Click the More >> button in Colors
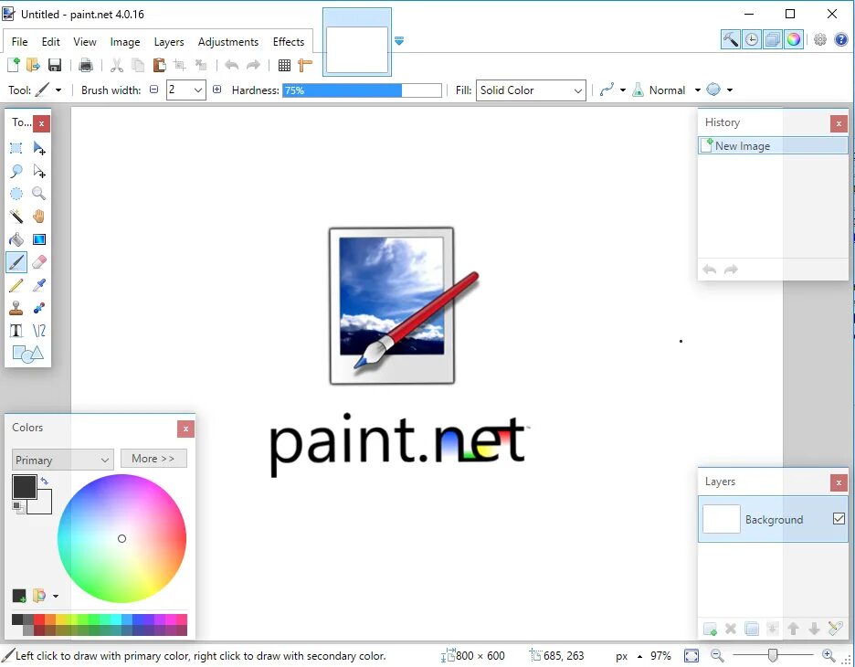 click(x=153, y=459)
